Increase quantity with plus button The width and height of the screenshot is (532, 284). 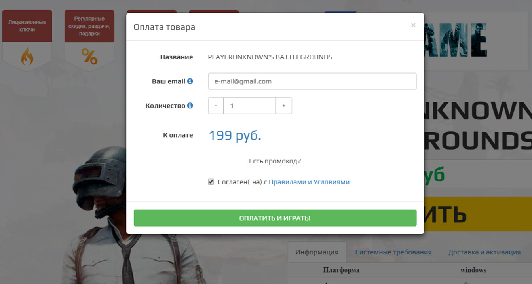[284, 106]
